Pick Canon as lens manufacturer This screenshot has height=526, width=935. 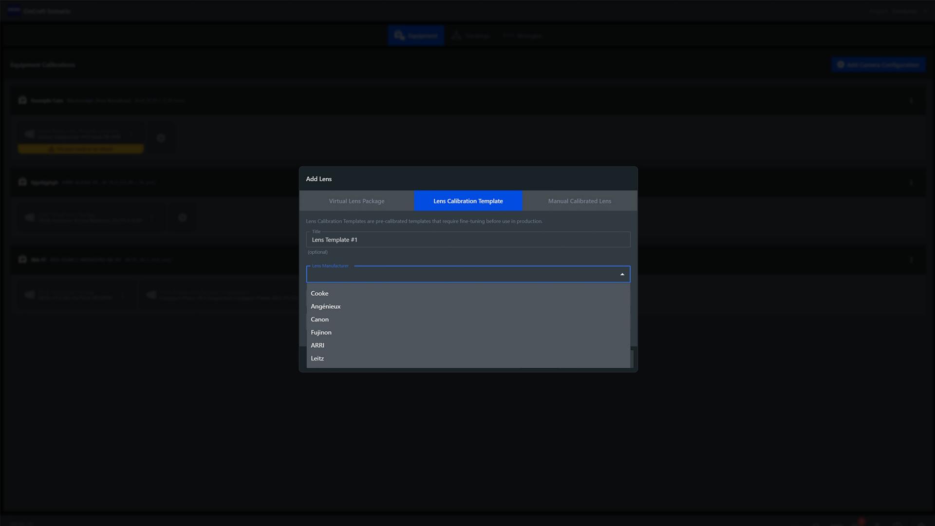(x=468, y=319)
